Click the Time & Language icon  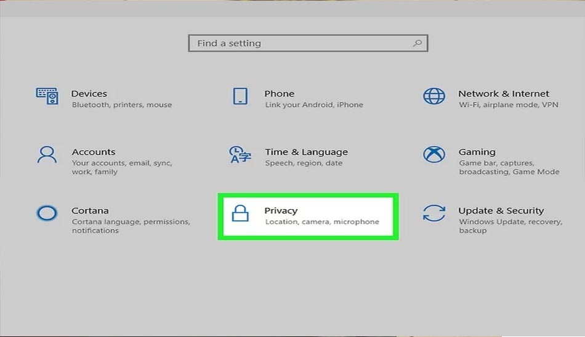(240, 154)
